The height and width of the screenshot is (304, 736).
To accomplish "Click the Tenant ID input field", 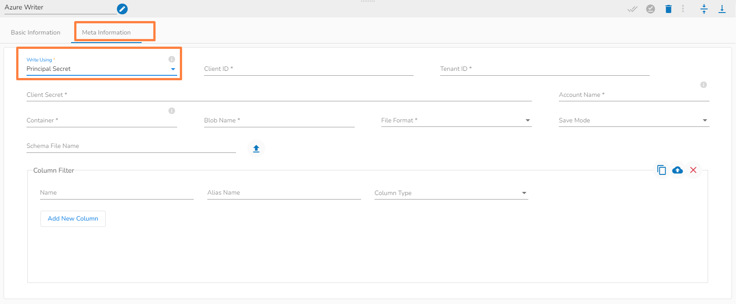I will tap(545, 69).
